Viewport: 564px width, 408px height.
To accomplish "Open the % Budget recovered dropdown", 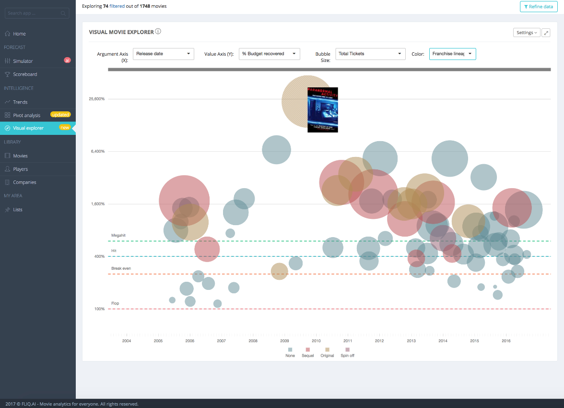I will (270, 54).
